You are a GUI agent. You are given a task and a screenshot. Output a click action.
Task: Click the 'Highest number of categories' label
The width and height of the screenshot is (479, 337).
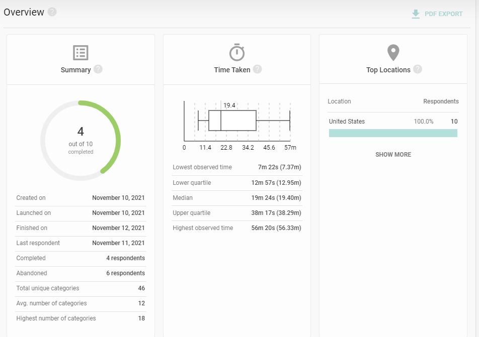click(56, 318)
